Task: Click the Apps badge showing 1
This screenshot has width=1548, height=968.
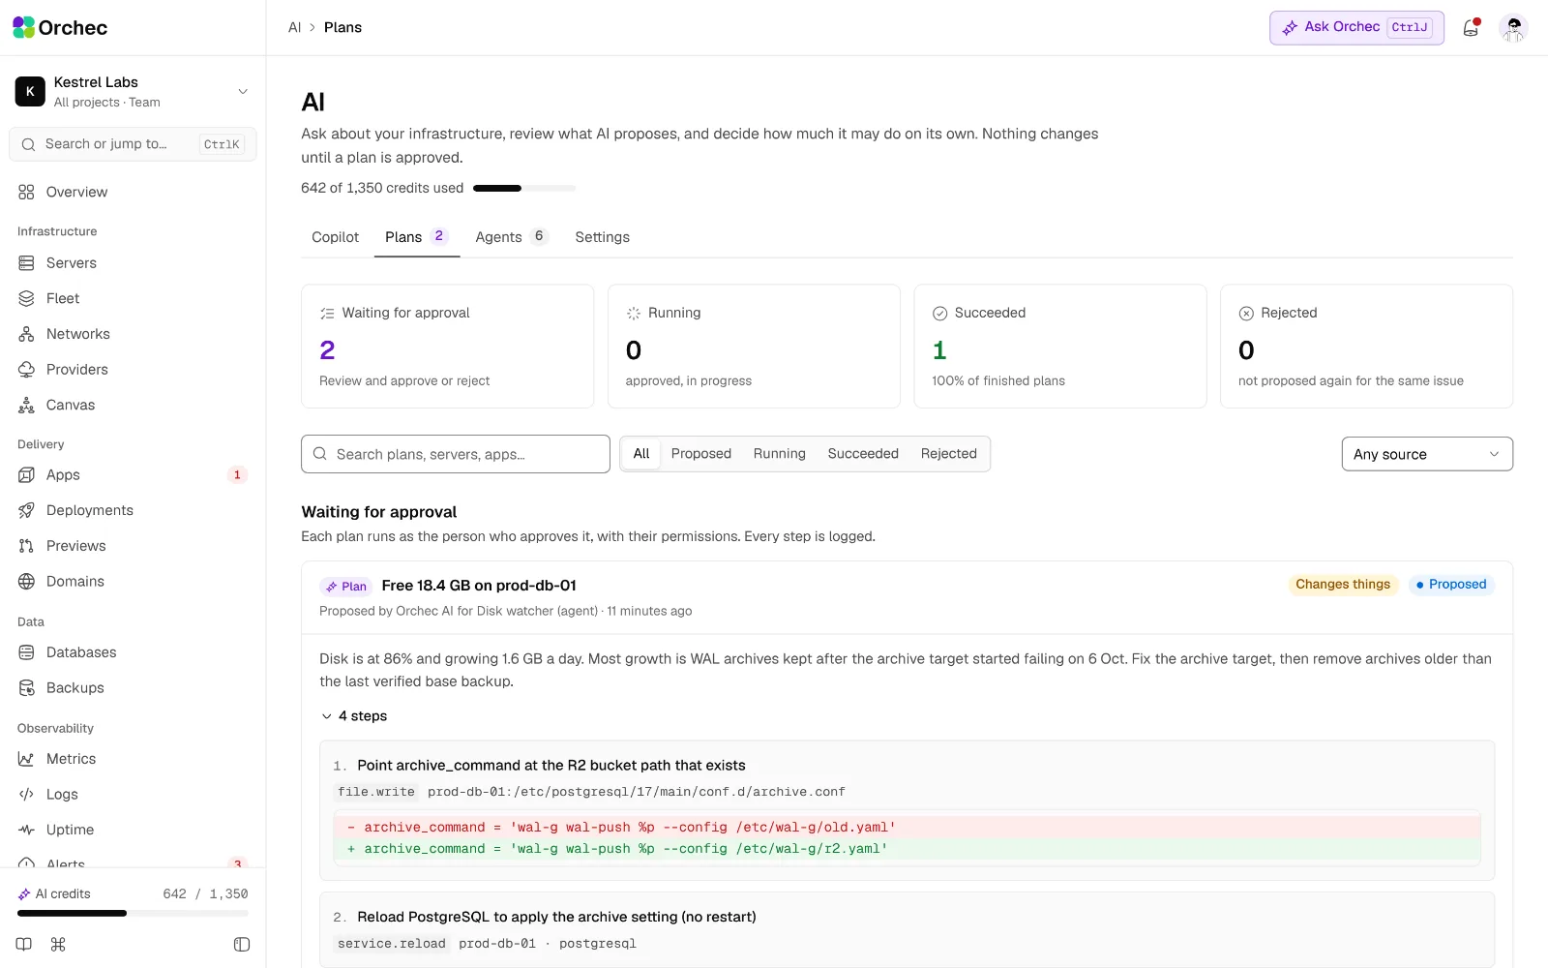Action: [x=237, y=474]
